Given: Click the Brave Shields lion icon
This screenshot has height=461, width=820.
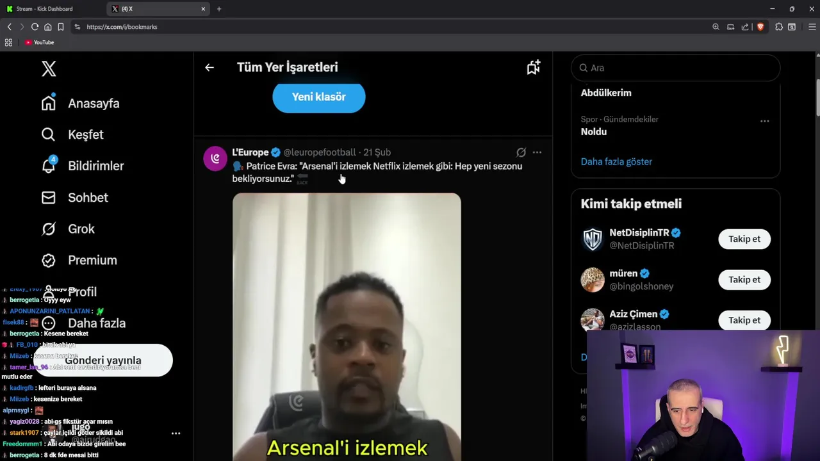Looking at the screenshot, I should pyautogui.click(x=760, y=27).
